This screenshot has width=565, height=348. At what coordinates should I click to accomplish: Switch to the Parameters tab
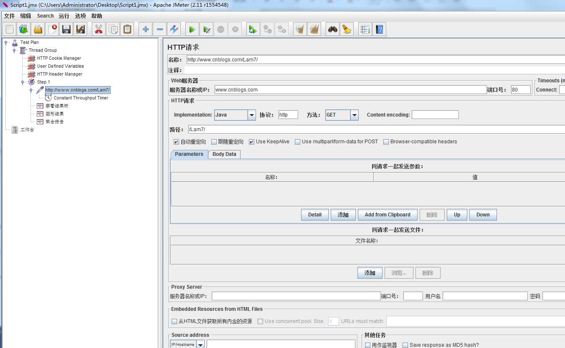point(189,154)
